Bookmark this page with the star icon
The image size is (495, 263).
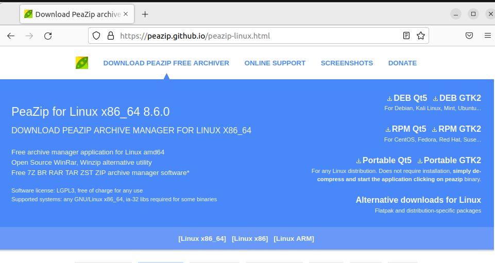(420, 36)
